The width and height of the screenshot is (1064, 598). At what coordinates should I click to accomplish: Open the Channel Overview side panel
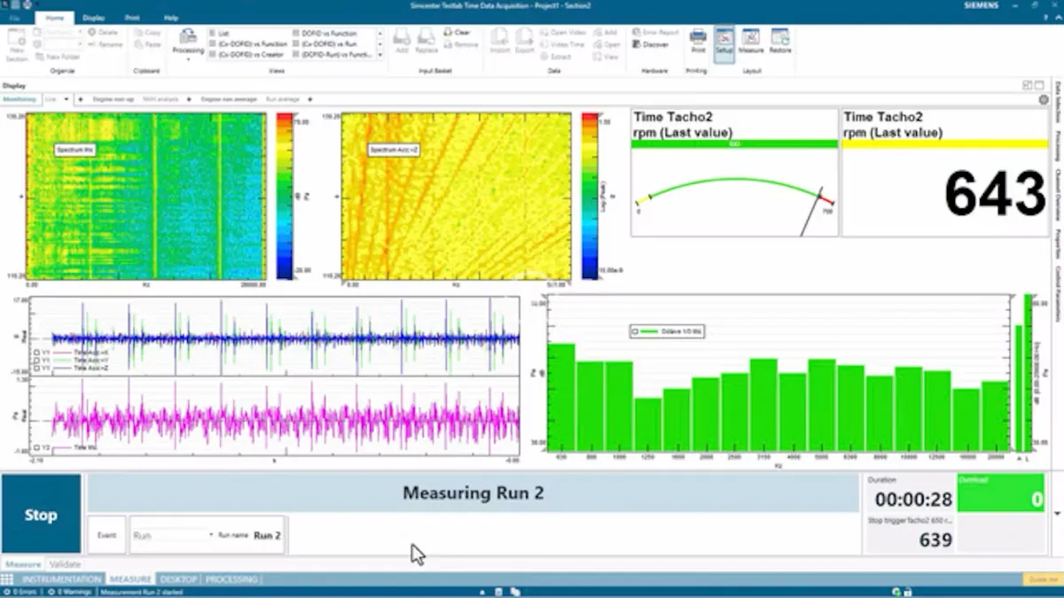1057,197
